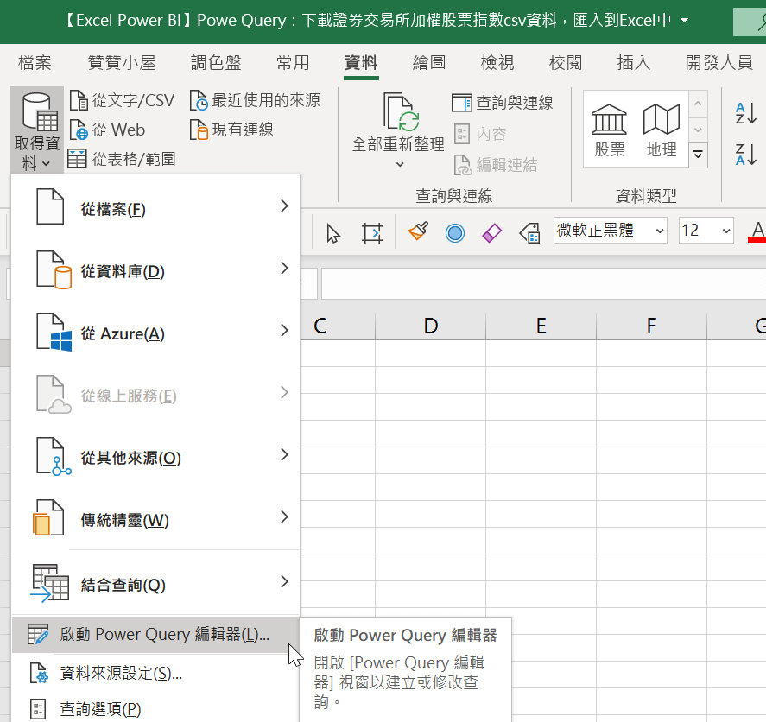
Task: Select column D header
Action: point(430,326)
